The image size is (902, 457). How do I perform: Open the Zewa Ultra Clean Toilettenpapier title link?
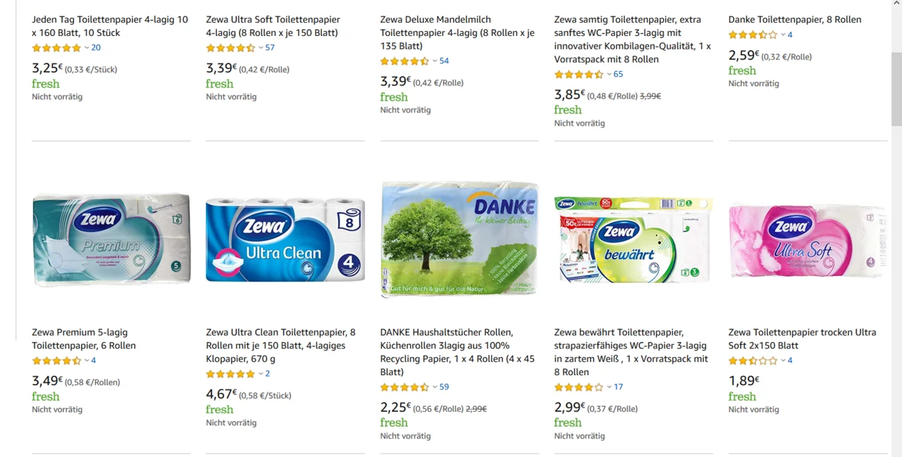click(280, 345)
